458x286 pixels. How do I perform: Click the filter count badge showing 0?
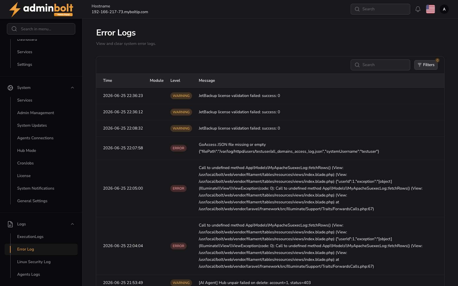437,60
